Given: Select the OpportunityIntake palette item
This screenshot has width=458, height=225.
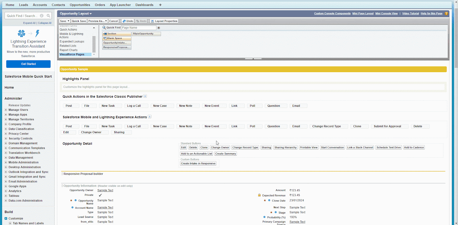Looking at the screenshot, I should tap(117, 43).
